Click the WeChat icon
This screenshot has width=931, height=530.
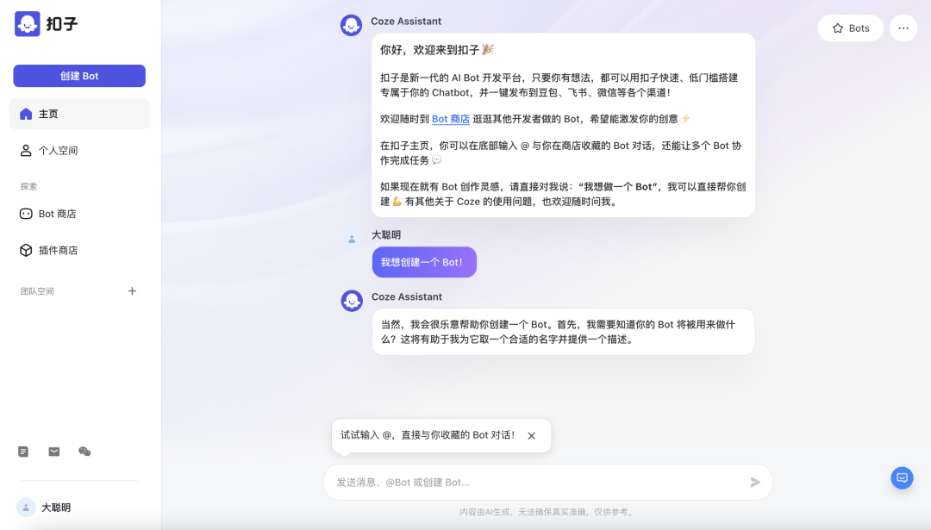click(84, 452)
